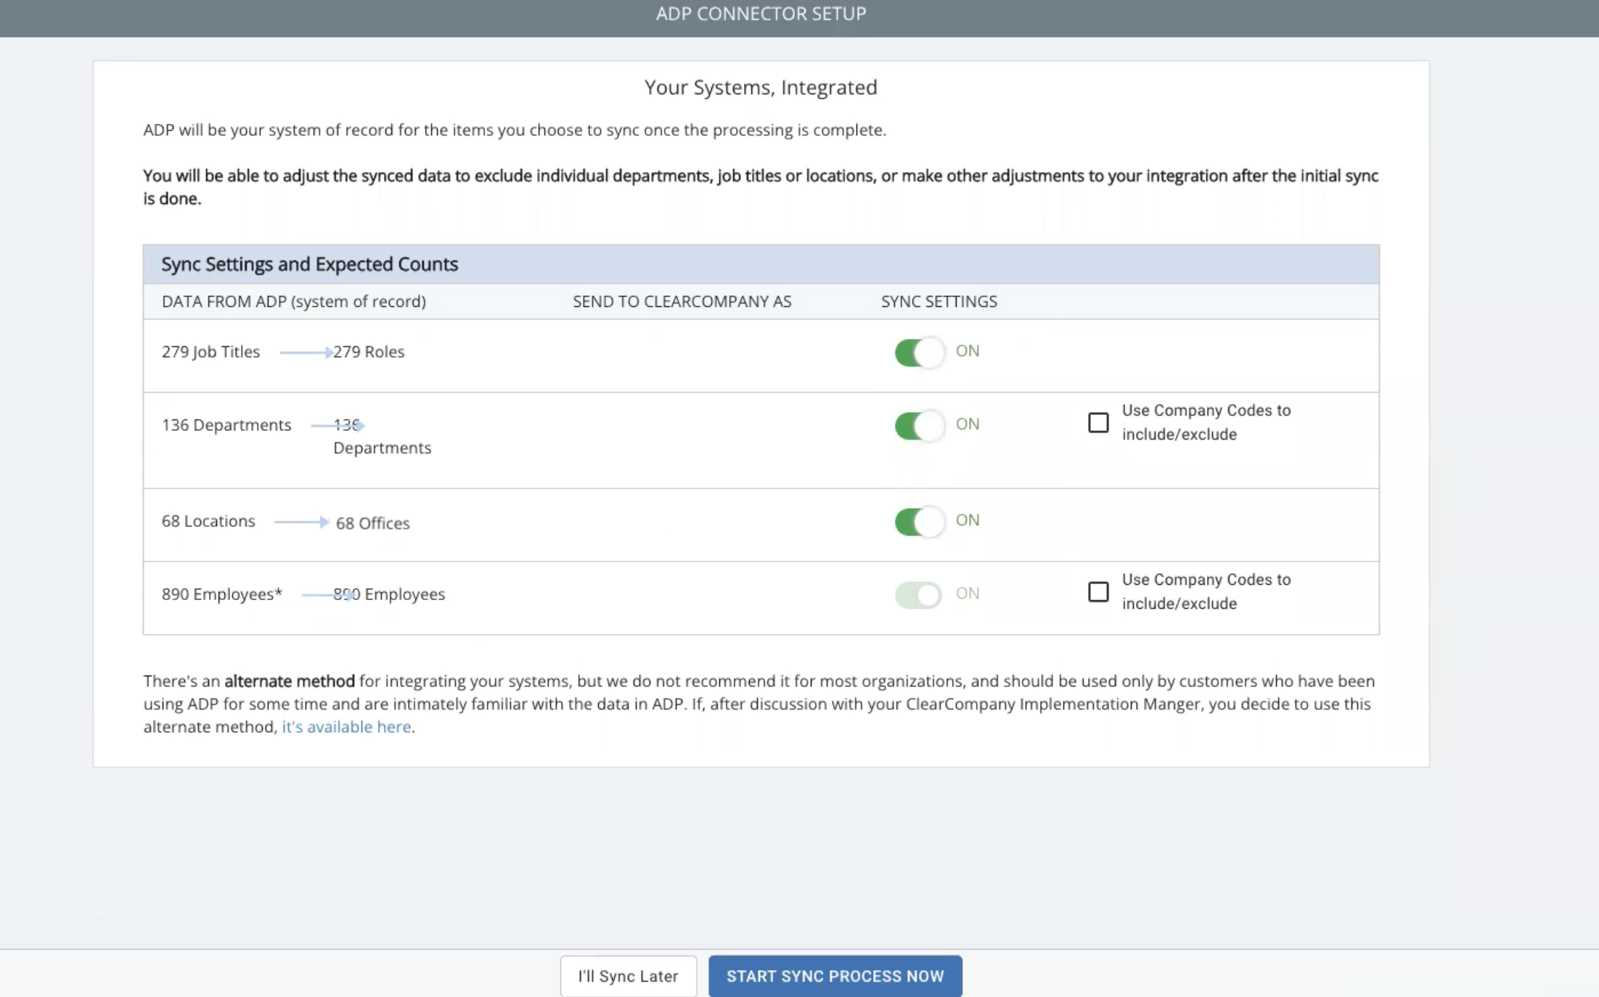Check Company Codes box for Employees
The image size is (1599, 997).
[1098, 592]
